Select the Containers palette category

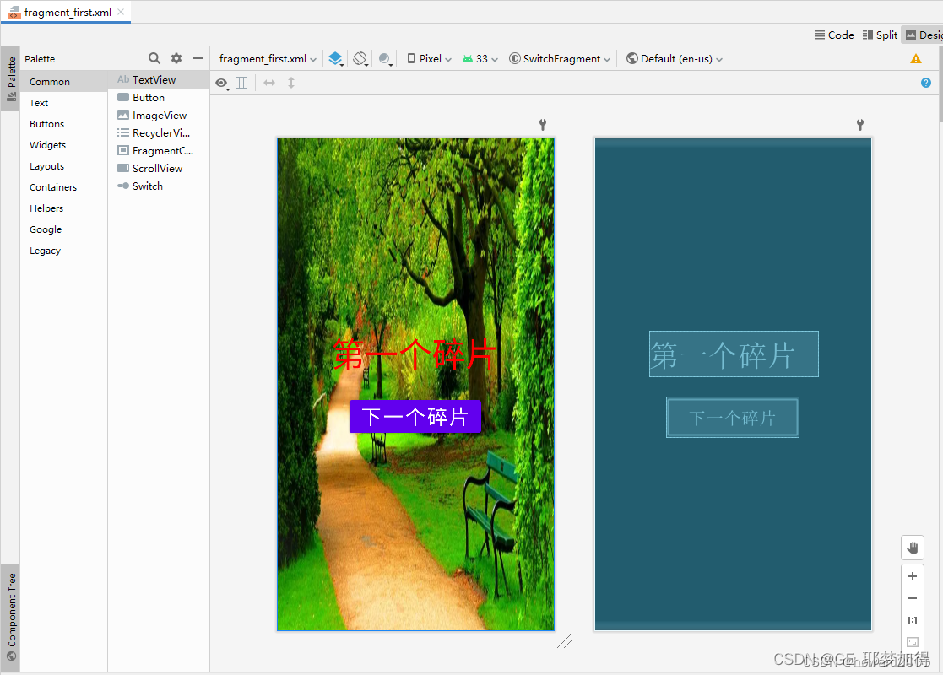pos(64,187)
